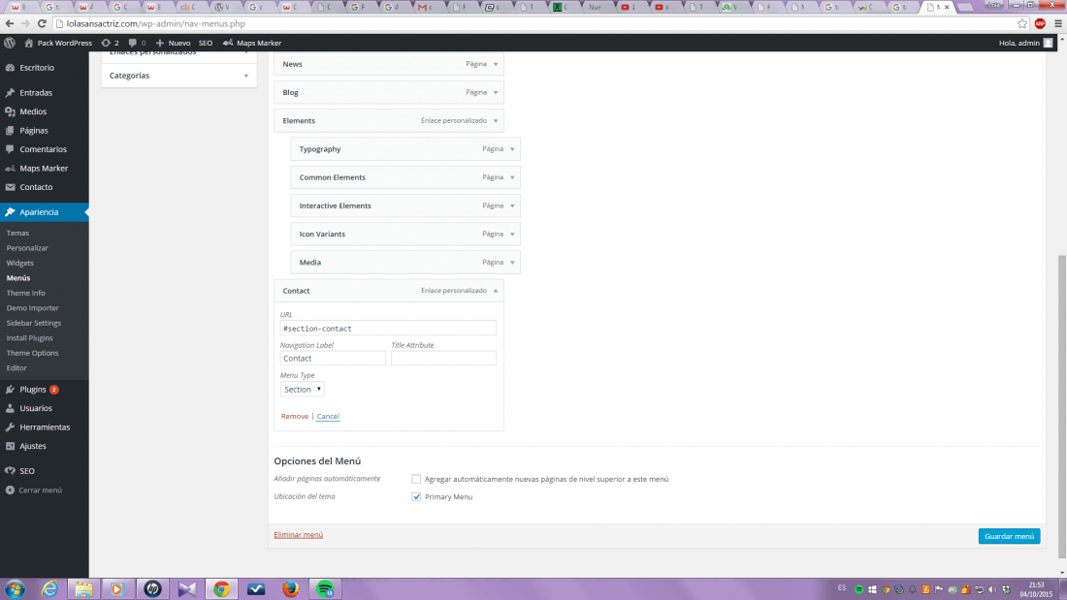The width and height of the screenshot is (1067, 600).
Task: Open the Widgets submenu item
Action: tap(19, 264)
